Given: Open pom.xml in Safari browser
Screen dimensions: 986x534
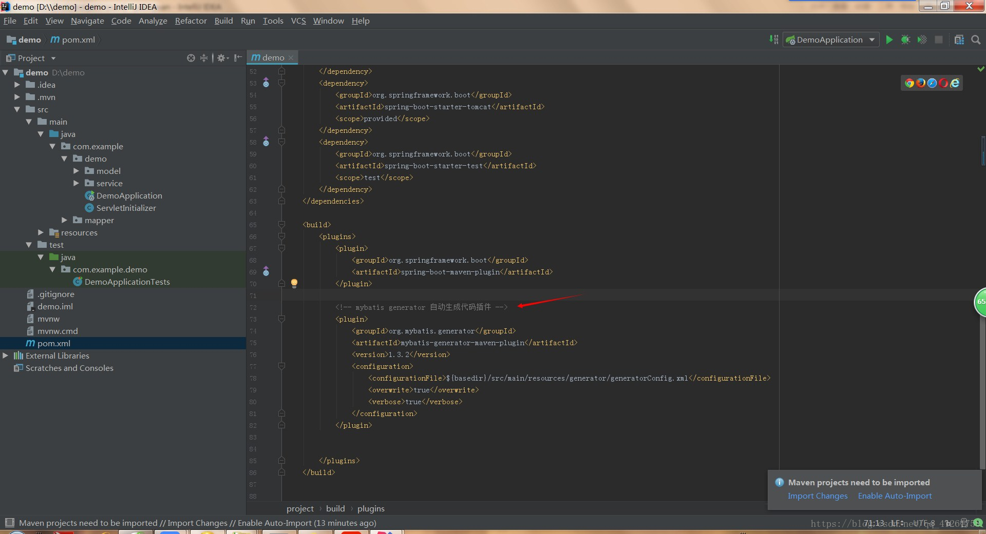Looking at the screenshot, I should [x=932, y=83].
